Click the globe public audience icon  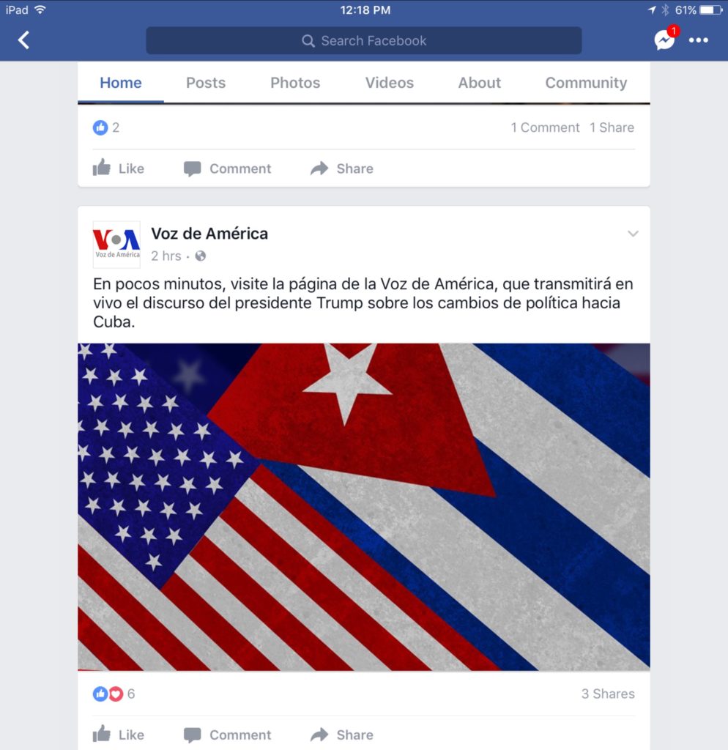coord(201,256)
